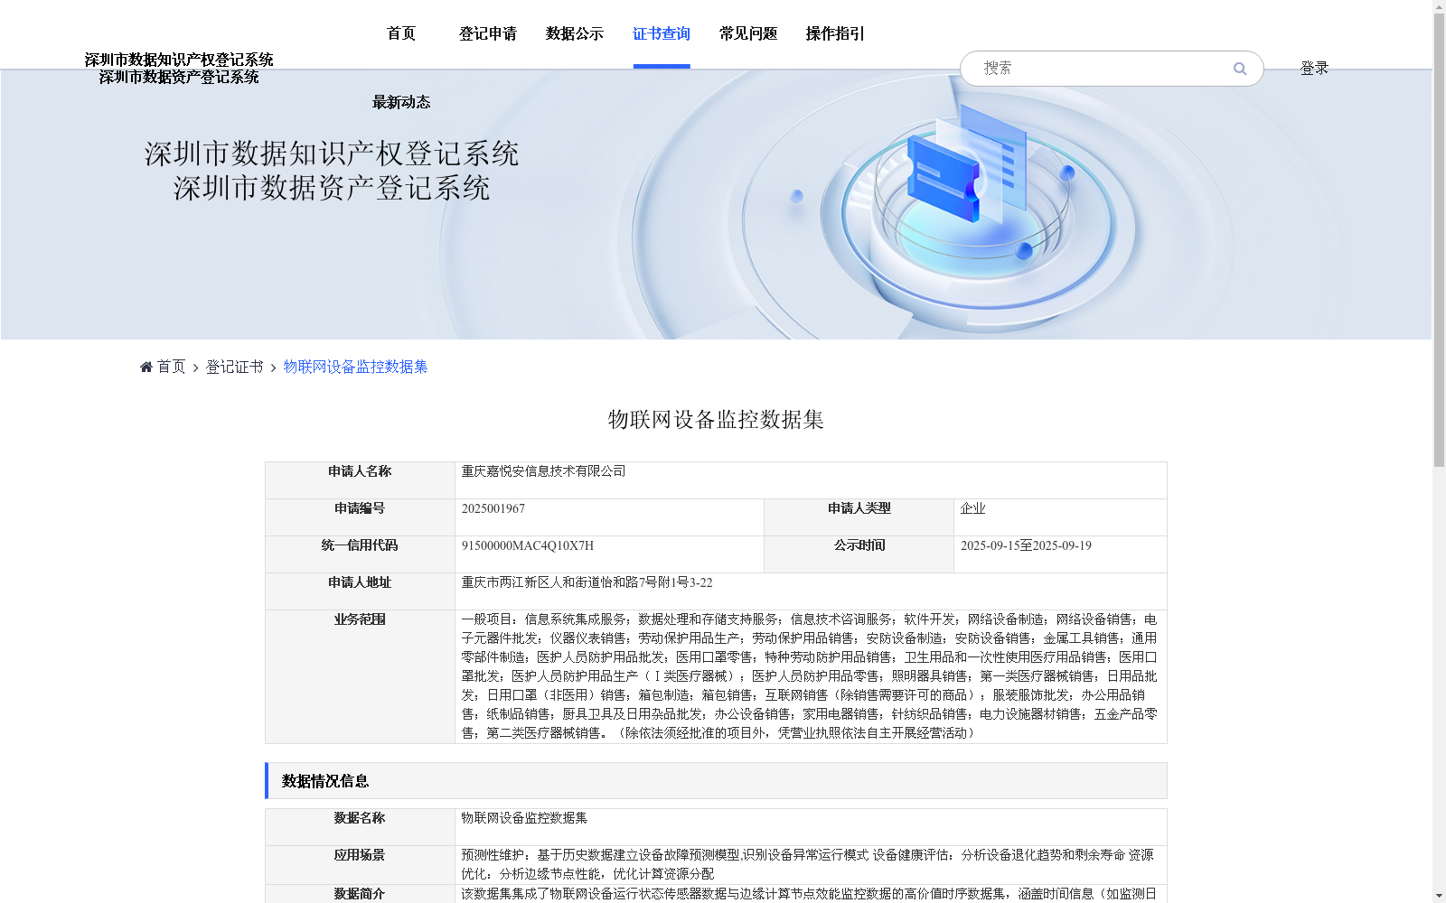Click the 统一信用代码 label cell

click(x=360, y=554)
